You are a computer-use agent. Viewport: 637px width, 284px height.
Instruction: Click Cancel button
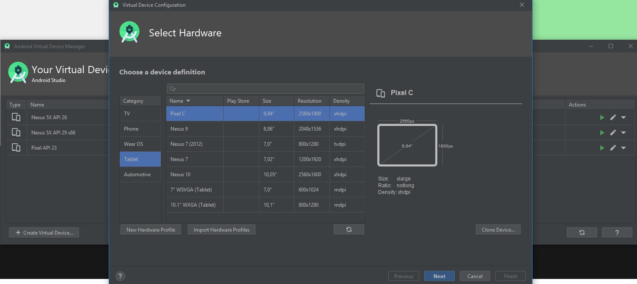475,276
